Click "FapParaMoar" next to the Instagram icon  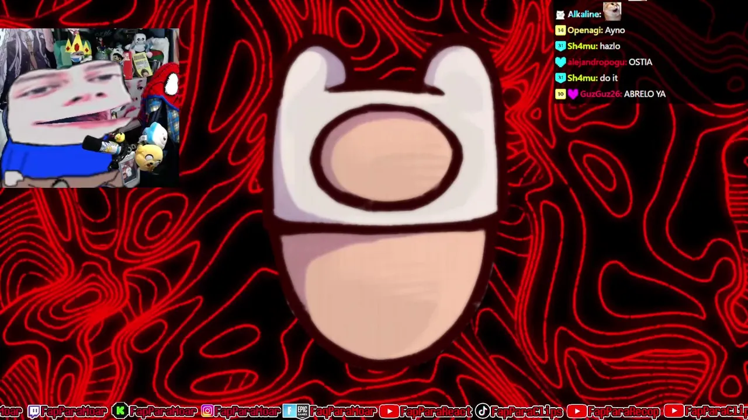click(x=248, y=411)
